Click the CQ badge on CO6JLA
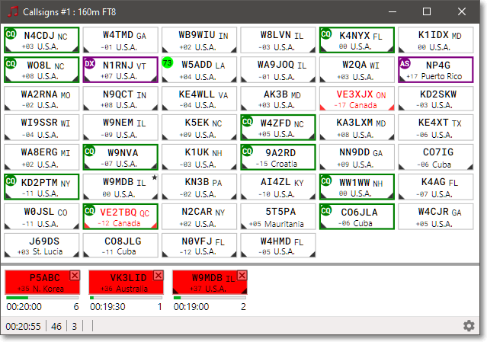This screenshot has height=342, width=487. coord(326,211)
